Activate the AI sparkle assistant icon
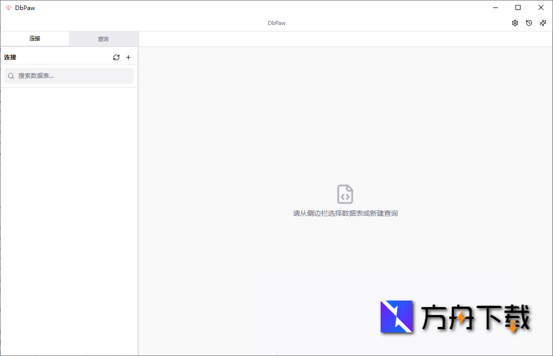The height and width of the screenshot is (356, 553). coord(543,22)
